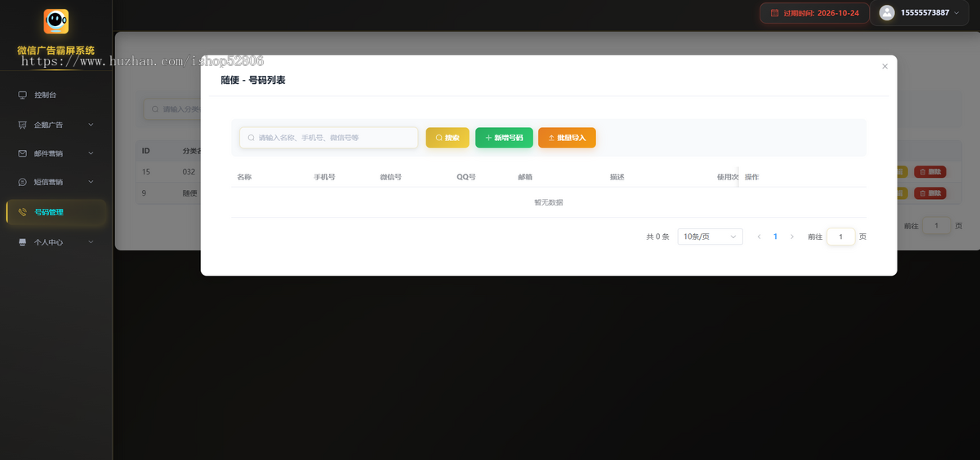Image resolution: width=980 pixels, height=460 pixels.
Task: Click background page jump field
Action: (x=936, y=225)
